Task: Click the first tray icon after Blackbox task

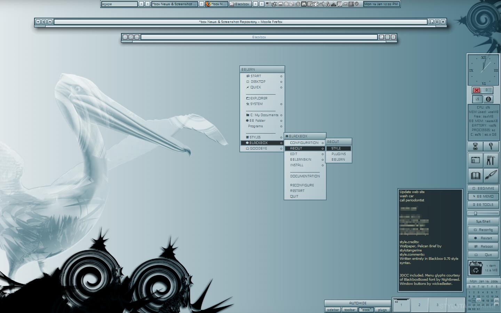Action: pyautogui.click(x=268, y=4)
